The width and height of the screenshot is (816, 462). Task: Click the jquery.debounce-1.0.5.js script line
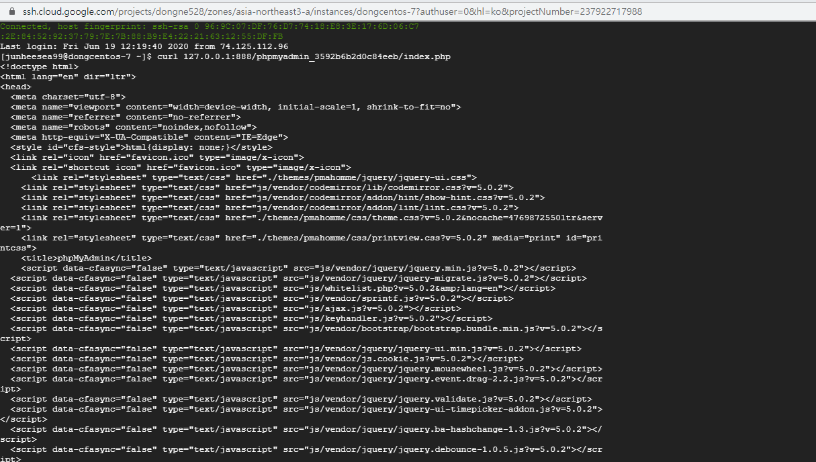[x=302, y=453]
